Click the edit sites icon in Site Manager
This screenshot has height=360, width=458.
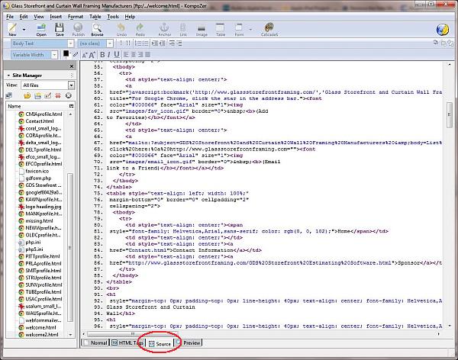[8, 95]
